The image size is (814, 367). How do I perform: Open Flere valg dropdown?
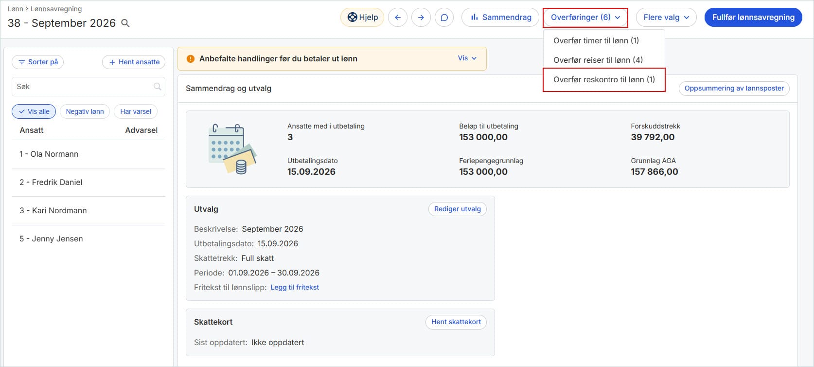[666, 18]
